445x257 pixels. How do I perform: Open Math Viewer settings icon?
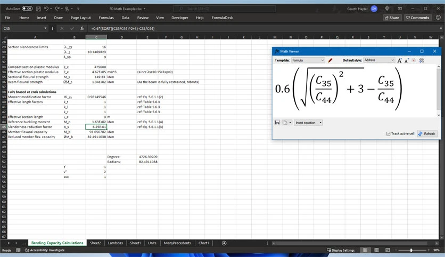pos(422,61)
